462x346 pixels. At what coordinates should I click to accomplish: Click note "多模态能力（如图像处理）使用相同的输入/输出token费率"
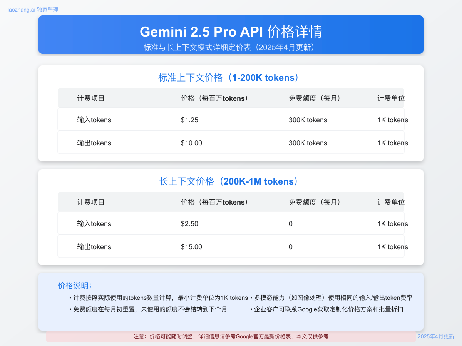tap(331, 298)
